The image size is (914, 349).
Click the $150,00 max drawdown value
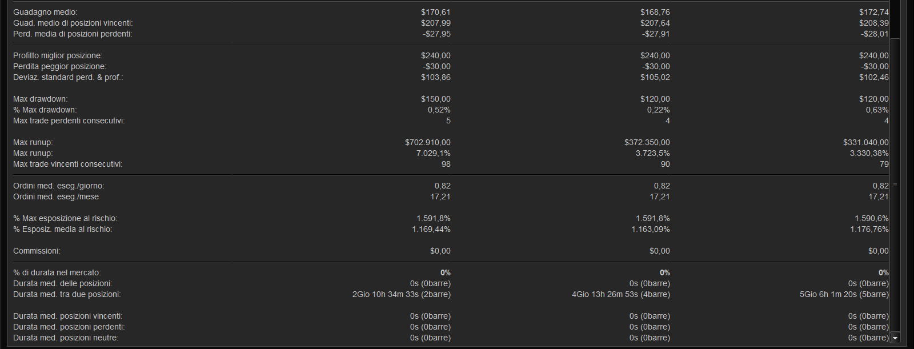(435, 99)
